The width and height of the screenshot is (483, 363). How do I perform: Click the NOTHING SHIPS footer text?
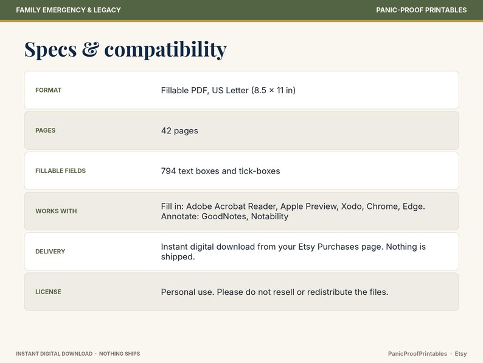(x=119, y=354)
